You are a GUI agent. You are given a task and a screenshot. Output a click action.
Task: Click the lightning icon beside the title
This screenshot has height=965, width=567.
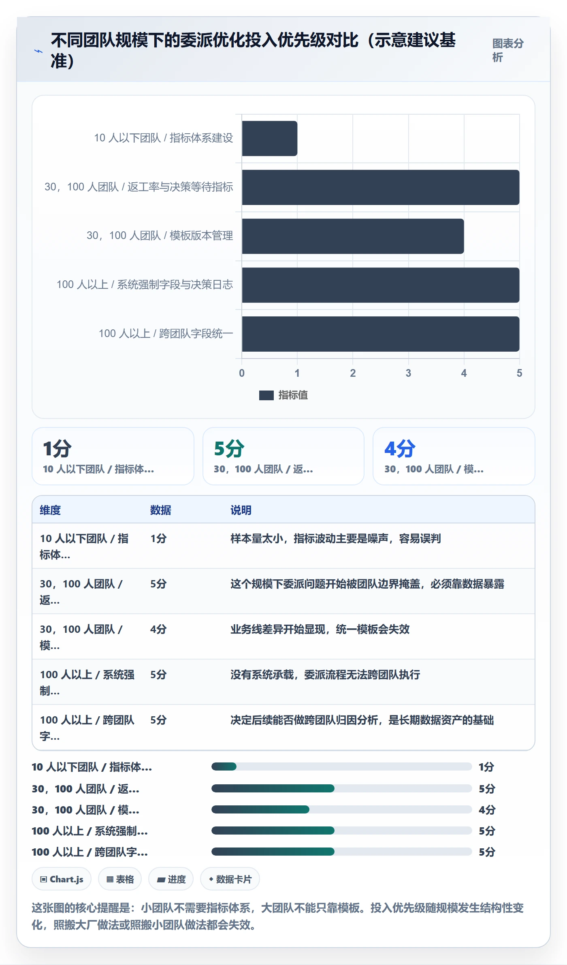38,51
